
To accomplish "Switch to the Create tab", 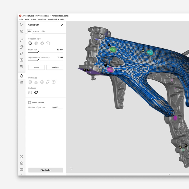I will tap(36, 32).
